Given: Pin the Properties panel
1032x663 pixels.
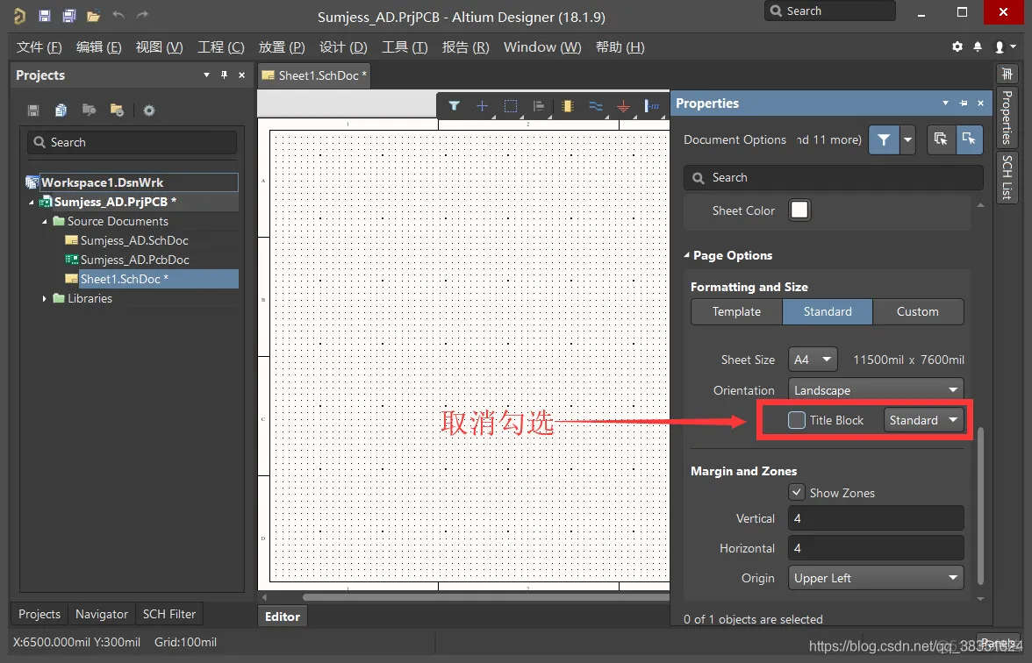Looking at the screenshot, I should tap(964, 103).
